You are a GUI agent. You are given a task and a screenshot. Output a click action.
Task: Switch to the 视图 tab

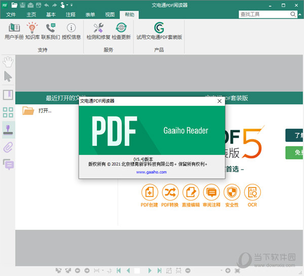[x=110, y=15]
